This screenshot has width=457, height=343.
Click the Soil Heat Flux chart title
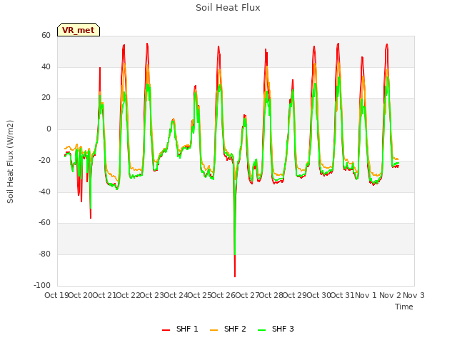coord(228,8)
